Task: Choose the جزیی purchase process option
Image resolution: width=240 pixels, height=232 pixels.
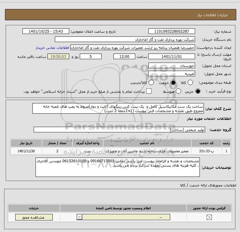Action: (x=198, y=91)
